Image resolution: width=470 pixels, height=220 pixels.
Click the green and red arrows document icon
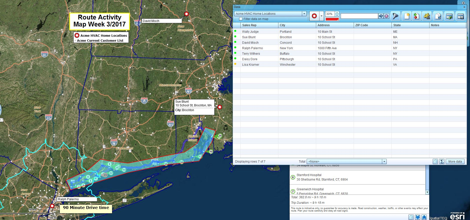pyautogui.click(x=416, y=16)
